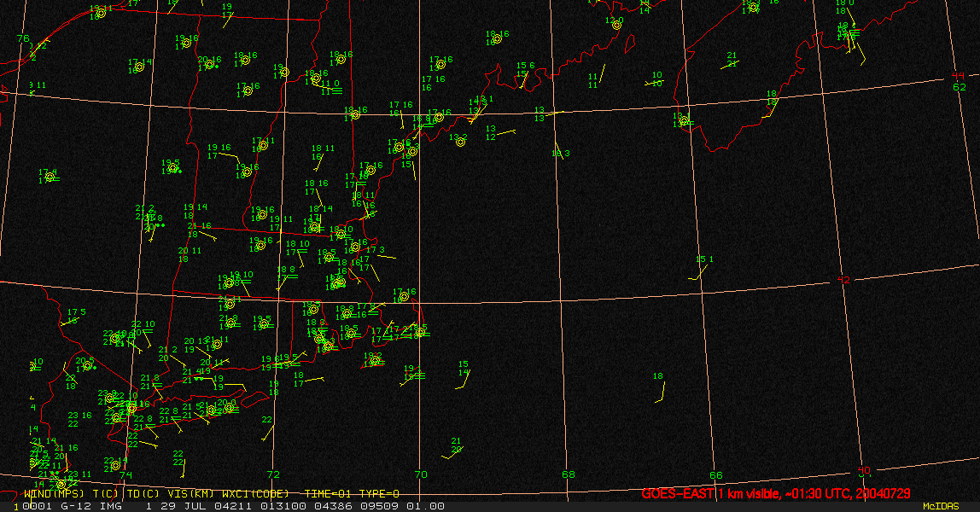Click the WIND(MPS) legend entry
Screen dimensions: 980x512
click(x=54, y=494)
